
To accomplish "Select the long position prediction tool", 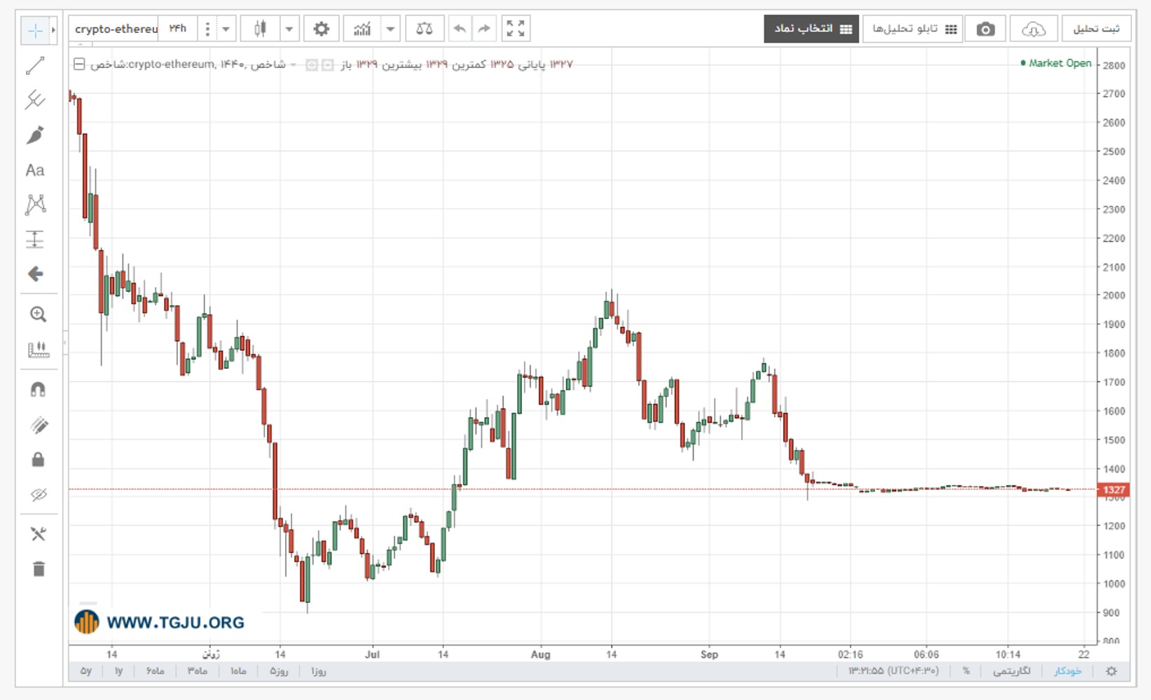I will pos(35,239).
